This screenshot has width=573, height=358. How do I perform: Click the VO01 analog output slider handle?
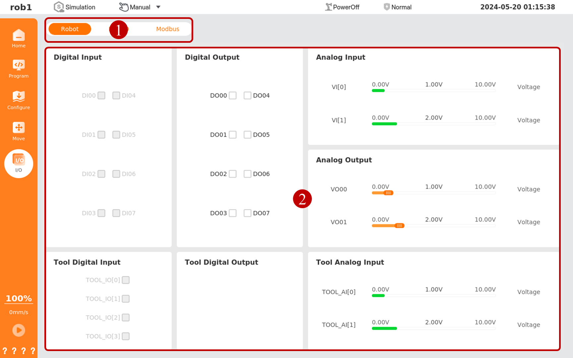coord(399,226)
